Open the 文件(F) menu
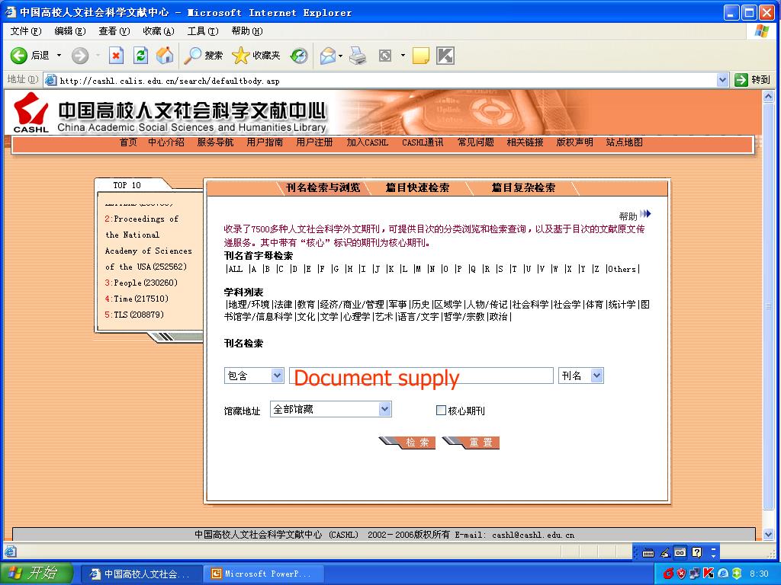The image size is (781, 585). (x=25, y=30)
